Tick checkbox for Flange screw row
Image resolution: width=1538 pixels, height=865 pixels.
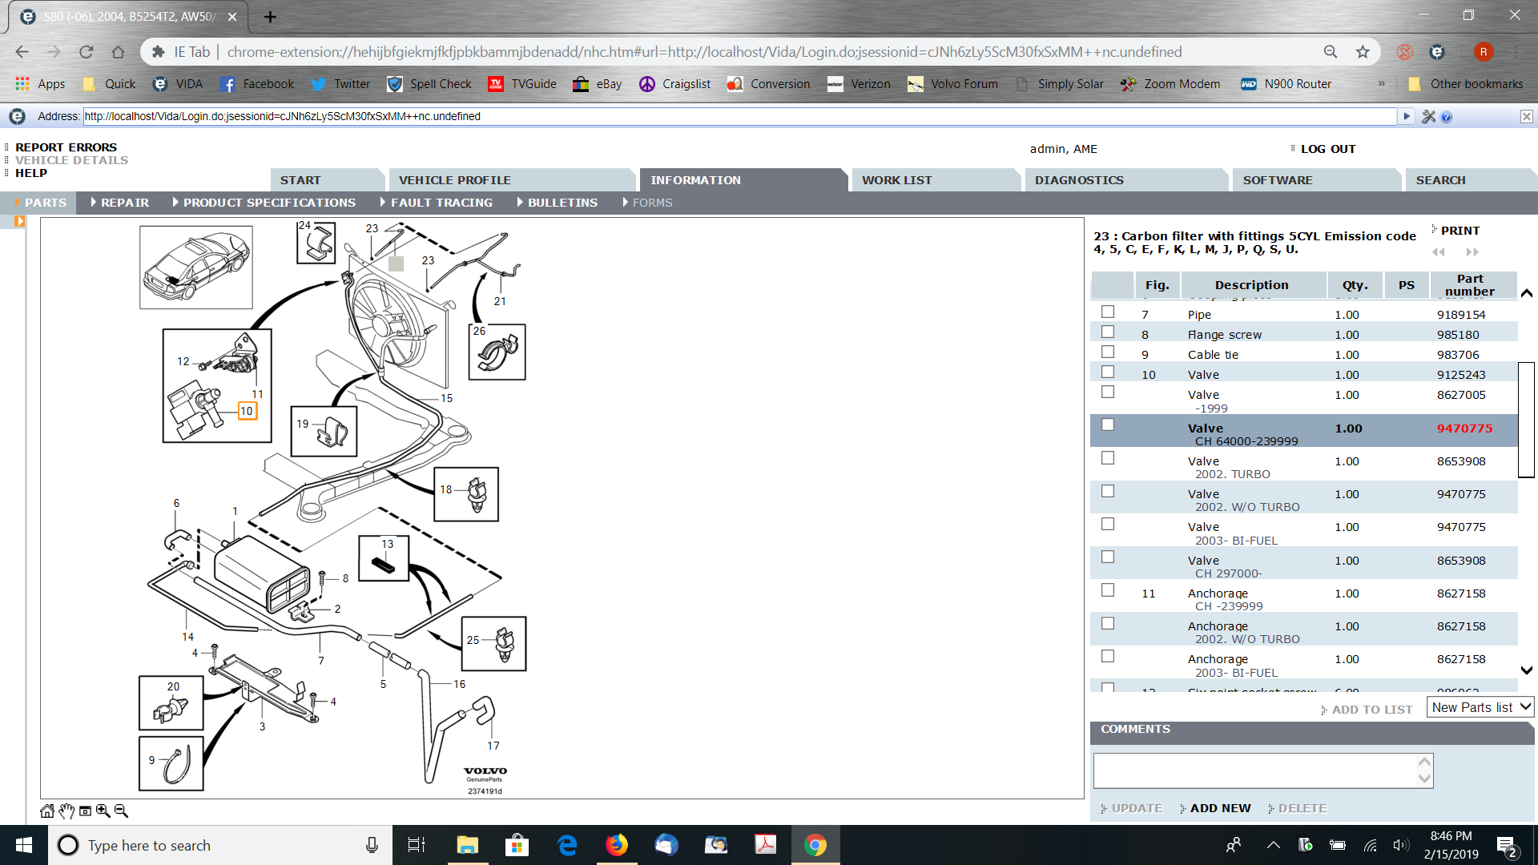tap(1108, 332)
